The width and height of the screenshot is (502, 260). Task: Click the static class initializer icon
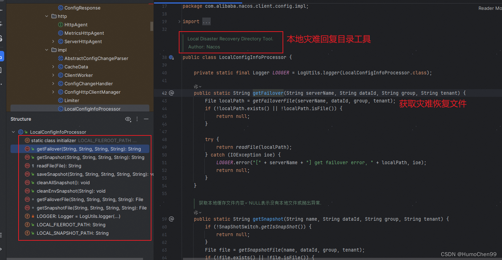pyautogui.click(x=27, y=140)
